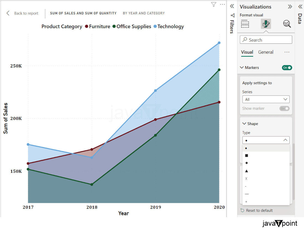
Task: Toggle the Show marker switch
Action: 284,108
